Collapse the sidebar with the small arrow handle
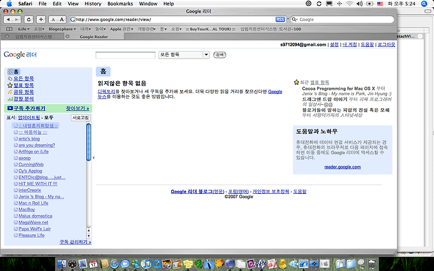The image size is (434, 271). tap(93, 158)
